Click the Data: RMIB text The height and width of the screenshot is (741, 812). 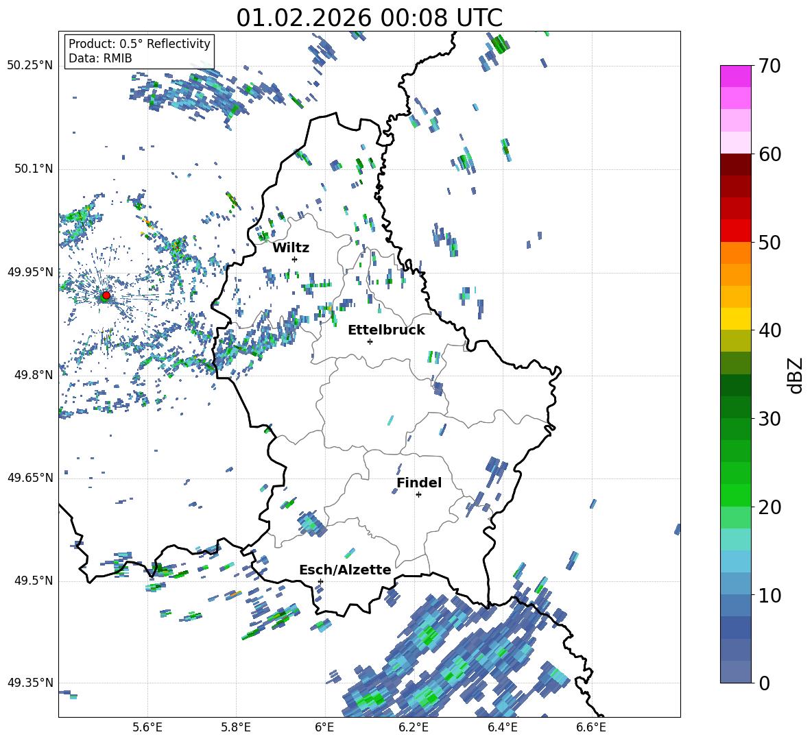tap(100, 58)
